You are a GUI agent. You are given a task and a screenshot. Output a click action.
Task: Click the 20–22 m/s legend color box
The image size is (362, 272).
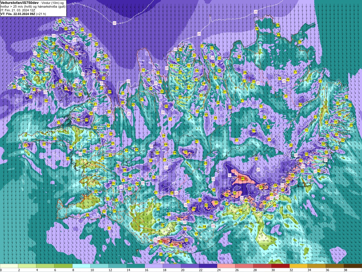click(190, 266)
